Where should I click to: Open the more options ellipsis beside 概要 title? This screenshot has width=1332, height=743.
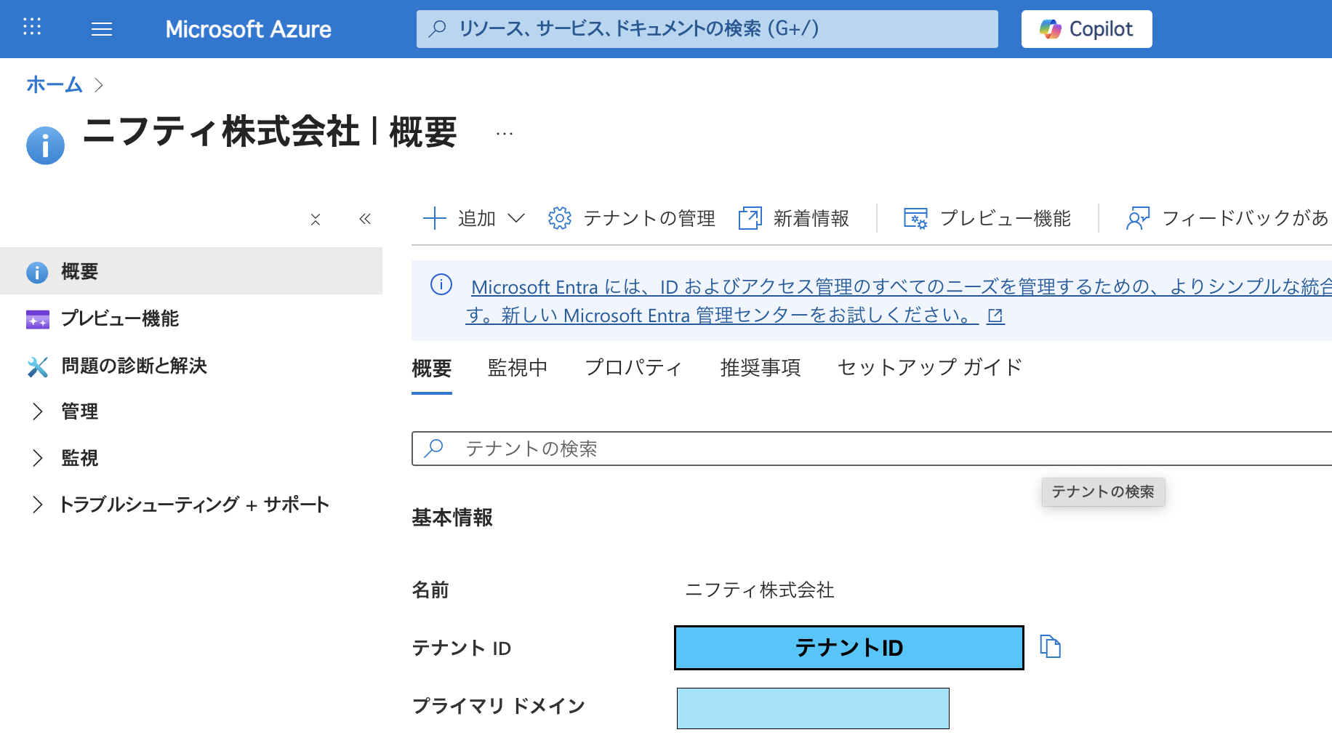[505, 134]
